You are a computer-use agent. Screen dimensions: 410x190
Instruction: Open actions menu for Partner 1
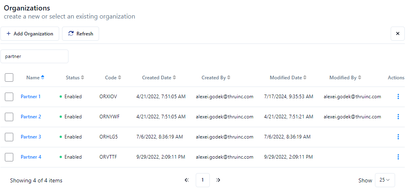pyautogui.click(x=398, y=97)
